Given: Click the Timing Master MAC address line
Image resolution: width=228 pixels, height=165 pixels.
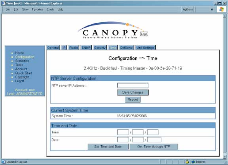Looking at the screenshot, I should (x=133, y=68).
